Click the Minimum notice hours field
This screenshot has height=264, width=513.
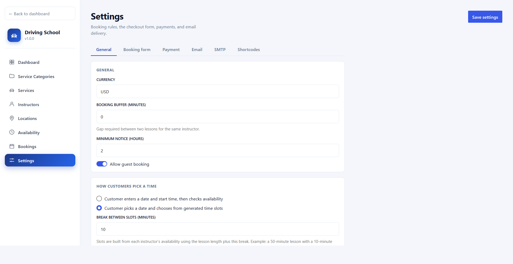tap(218, 150)
